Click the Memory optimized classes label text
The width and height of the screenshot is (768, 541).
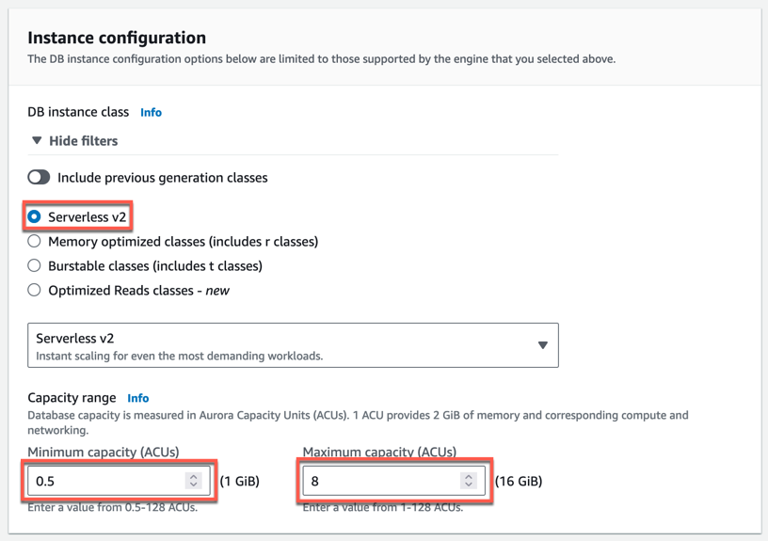coord(183,242)
